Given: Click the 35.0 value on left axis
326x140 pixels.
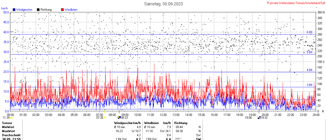Looking at the screenshot, I should (6, 42).
